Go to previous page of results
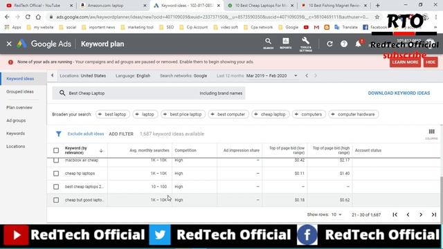Image resolution: width=443 pixels, height=249 pixels. coord(408,214)
